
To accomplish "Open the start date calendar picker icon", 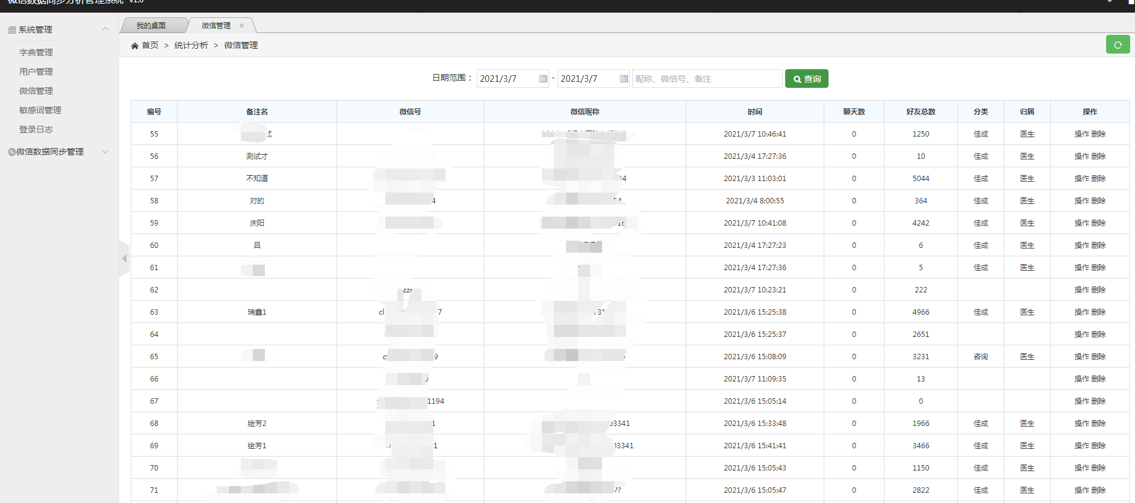I will click(x=543, y=79).
